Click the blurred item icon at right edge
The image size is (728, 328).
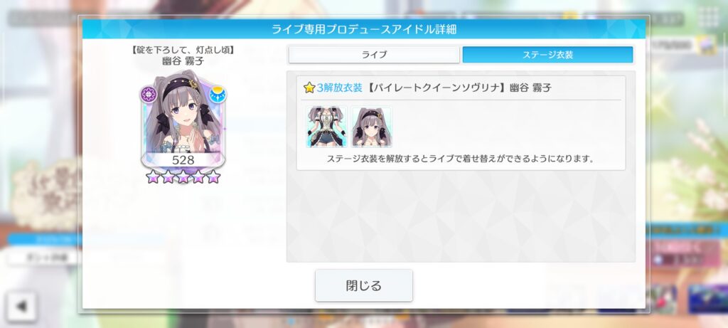(x=707, y=45)
